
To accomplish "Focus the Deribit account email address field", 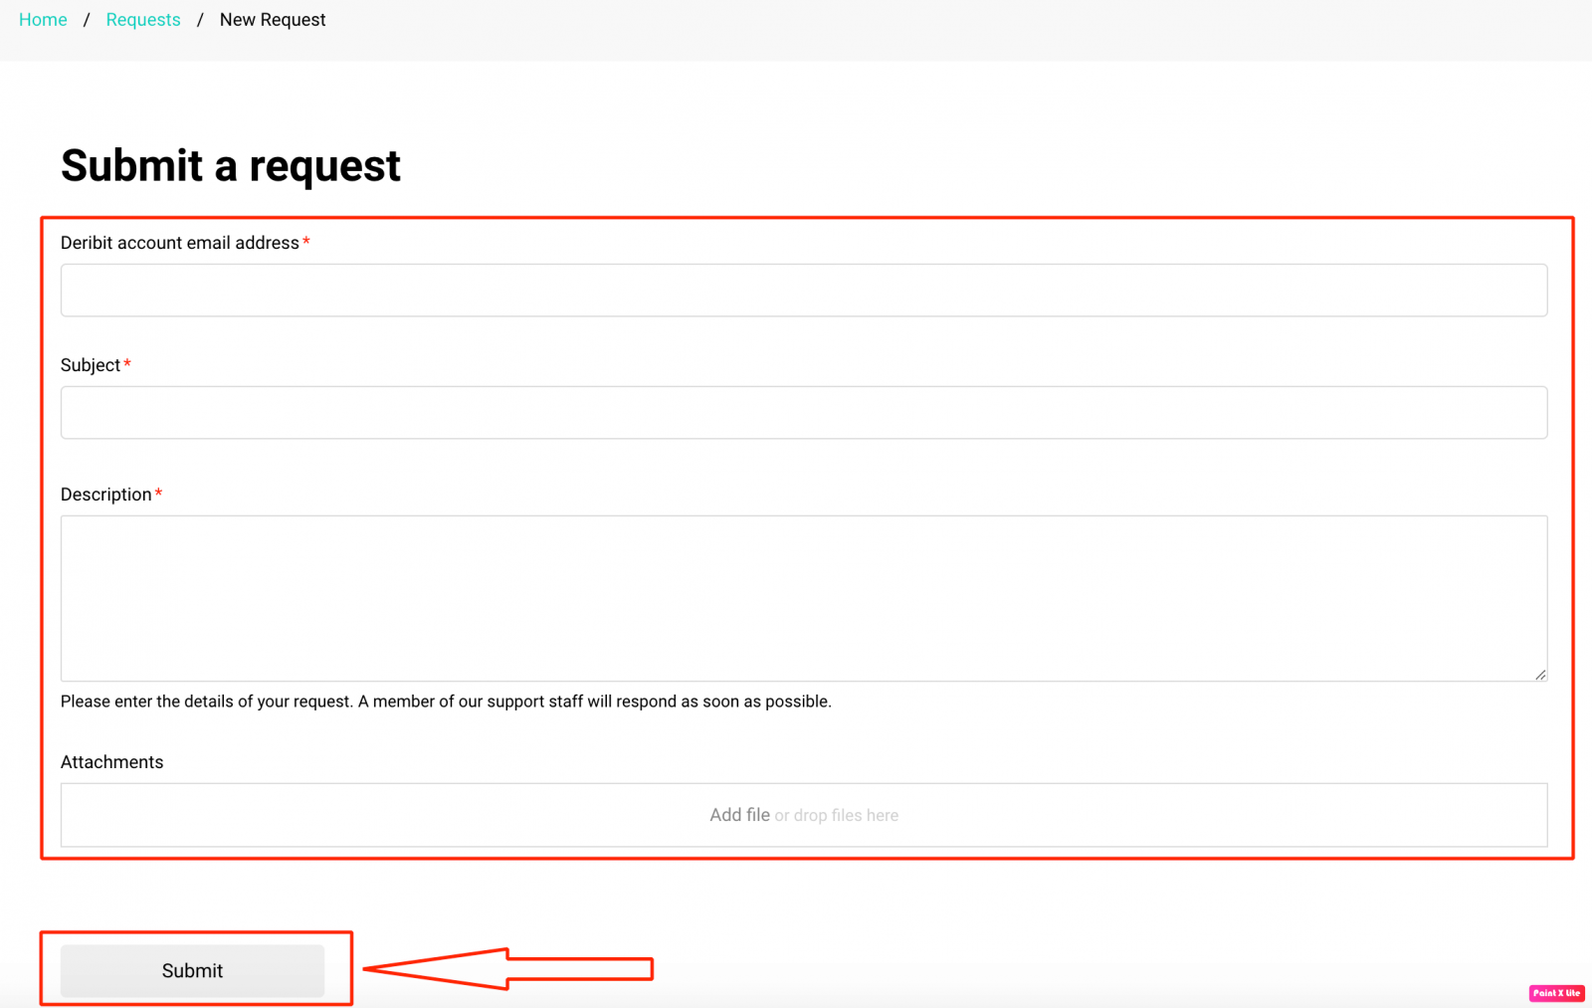I will (x=803, y=291).
